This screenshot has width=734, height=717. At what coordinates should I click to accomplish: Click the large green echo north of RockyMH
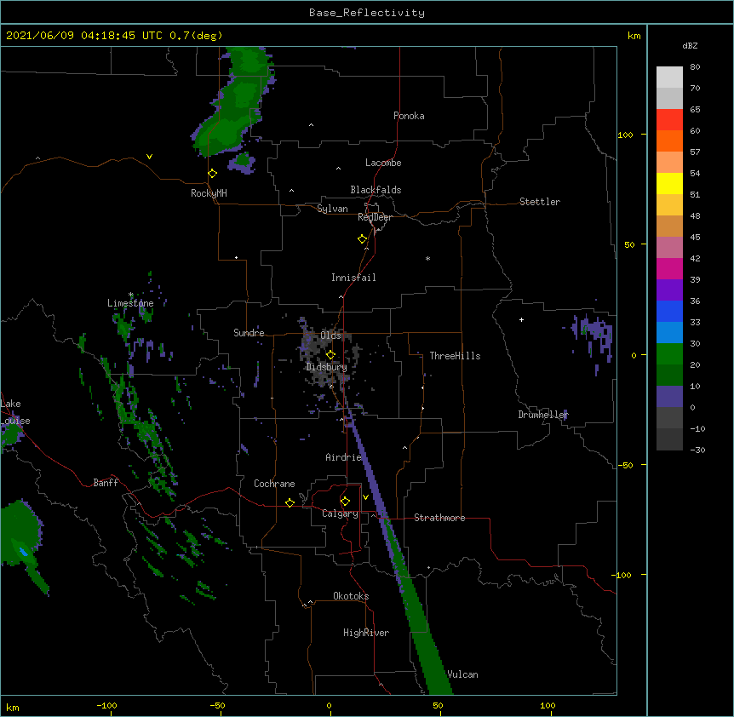tap(234, 103)
